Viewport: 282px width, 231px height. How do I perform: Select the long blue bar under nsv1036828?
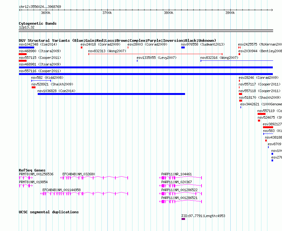coord(111,94)
